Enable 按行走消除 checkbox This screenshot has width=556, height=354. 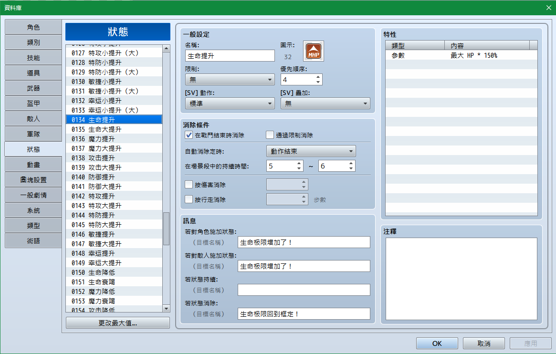189,199
